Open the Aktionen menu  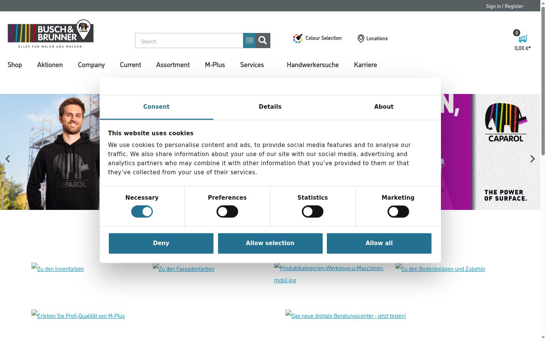pyautogui.click(x=50, y=65)
